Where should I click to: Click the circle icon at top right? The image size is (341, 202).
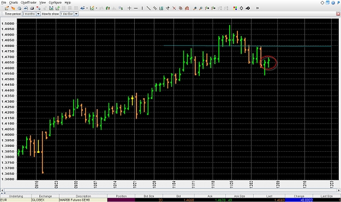click(322, 3)
